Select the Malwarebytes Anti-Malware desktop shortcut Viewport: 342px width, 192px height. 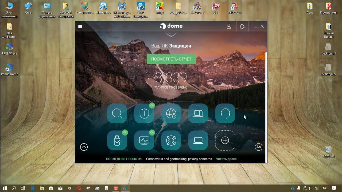122,10
